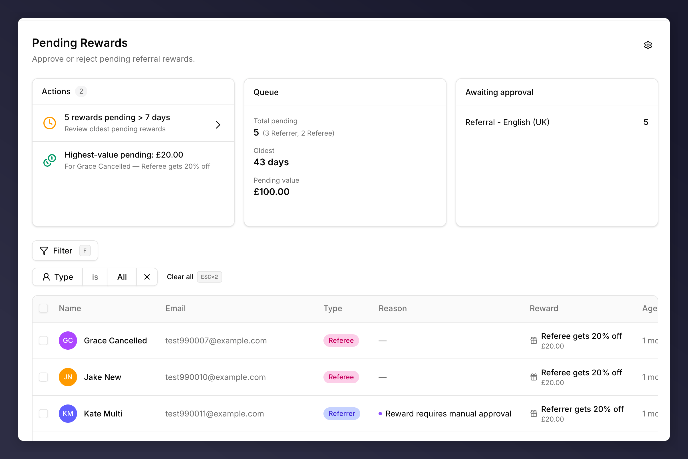The image size is (688, 459).
Task: Click the purple dot beside manual approval reason
Action: pos(380,414)
